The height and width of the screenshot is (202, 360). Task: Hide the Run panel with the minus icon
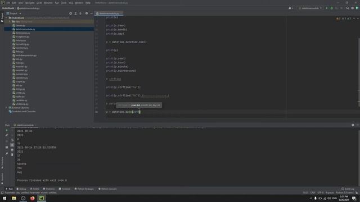click(358, 125)
